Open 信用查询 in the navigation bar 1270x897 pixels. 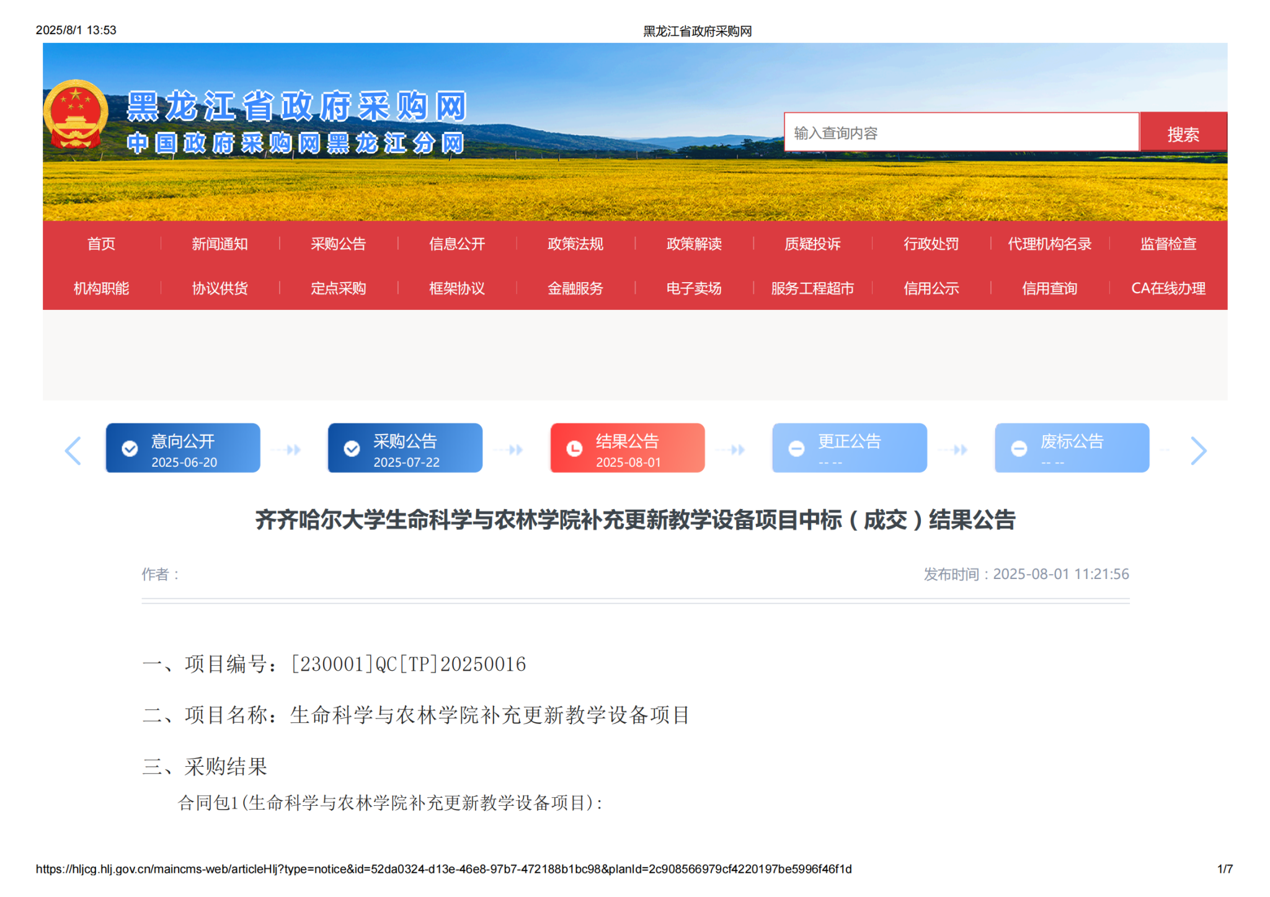[1049, 288]
